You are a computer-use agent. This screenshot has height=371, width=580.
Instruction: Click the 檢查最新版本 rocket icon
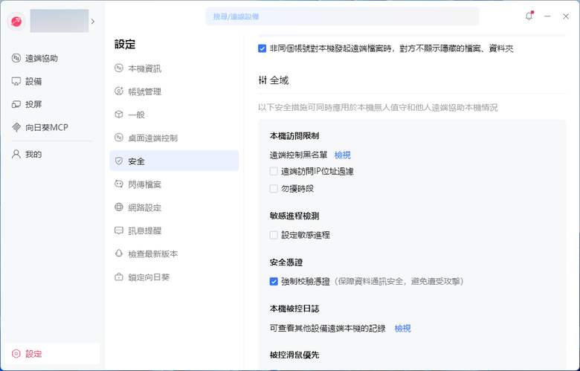119,254
